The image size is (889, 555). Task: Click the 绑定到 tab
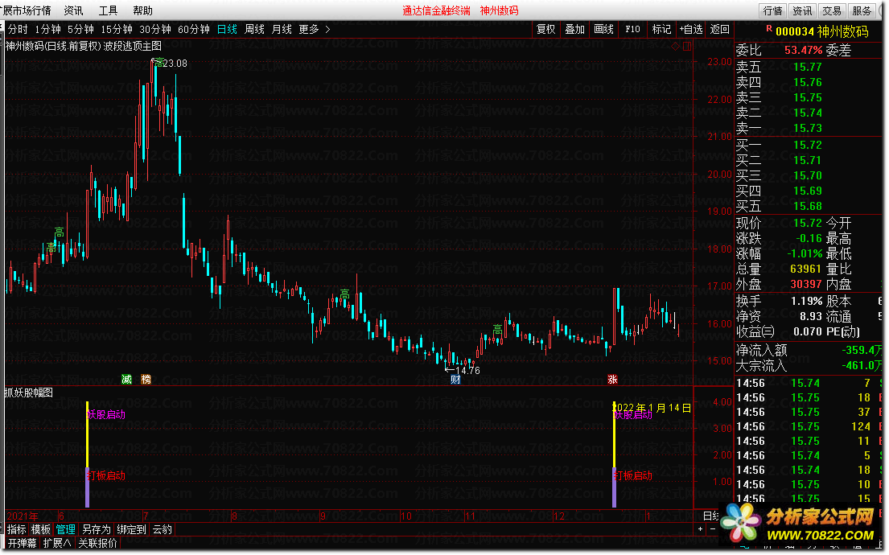tap(131, 529)
